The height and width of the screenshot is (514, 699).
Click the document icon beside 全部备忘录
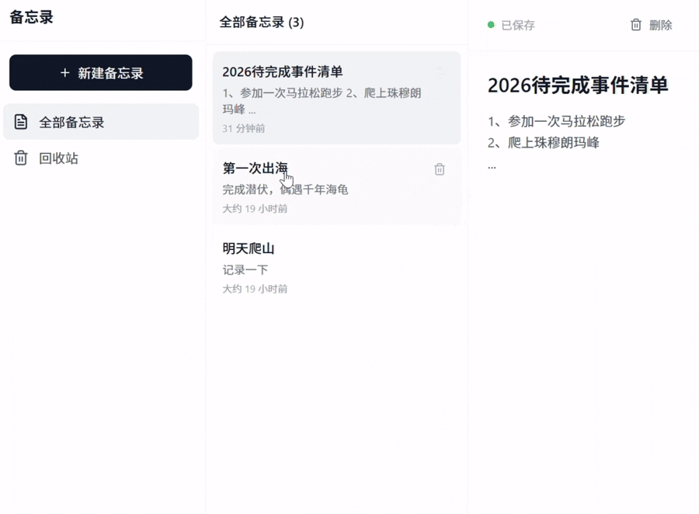coord(21,122)
